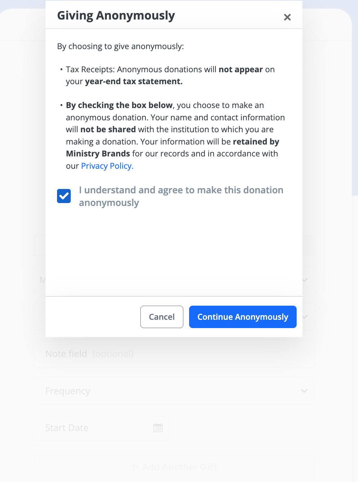Expand the dropdown chevron right of the "M" field
The width and height of the screenshot is (358, 482).
point(305,280)
